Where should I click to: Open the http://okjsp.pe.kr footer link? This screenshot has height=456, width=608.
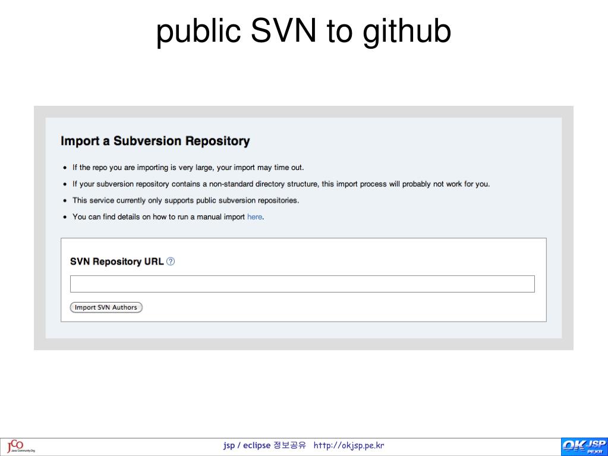pyautogui.click(x=349, y=445)
